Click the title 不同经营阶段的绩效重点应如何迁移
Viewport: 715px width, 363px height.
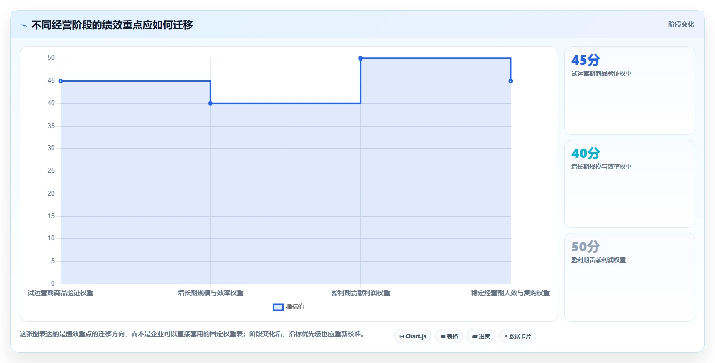tap(112, 25)
